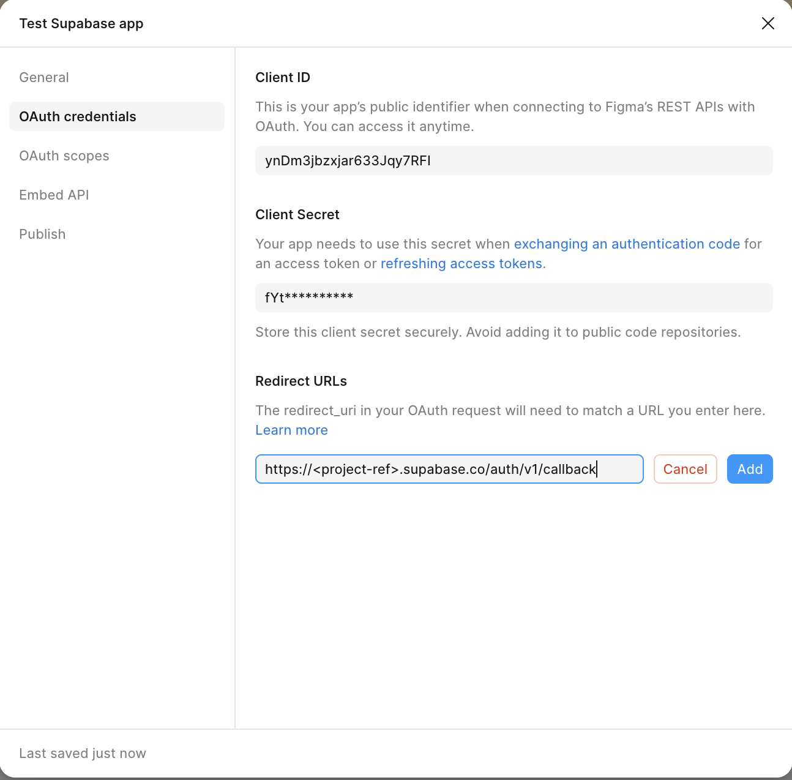The width and height of the screenshot is (792, 780).
Task: Follow the exchanging an authentication code link
Action: pos(627,244)
